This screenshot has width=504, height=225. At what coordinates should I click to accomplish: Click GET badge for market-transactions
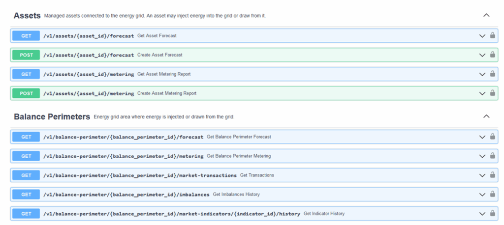coord(26,175)
